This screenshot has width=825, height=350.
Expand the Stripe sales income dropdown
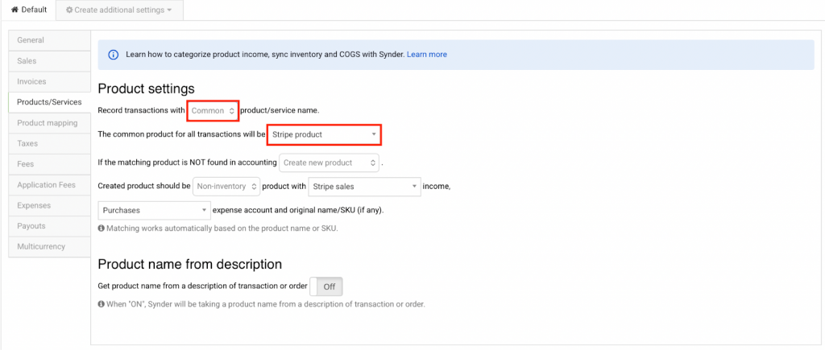tap(365, 187)
